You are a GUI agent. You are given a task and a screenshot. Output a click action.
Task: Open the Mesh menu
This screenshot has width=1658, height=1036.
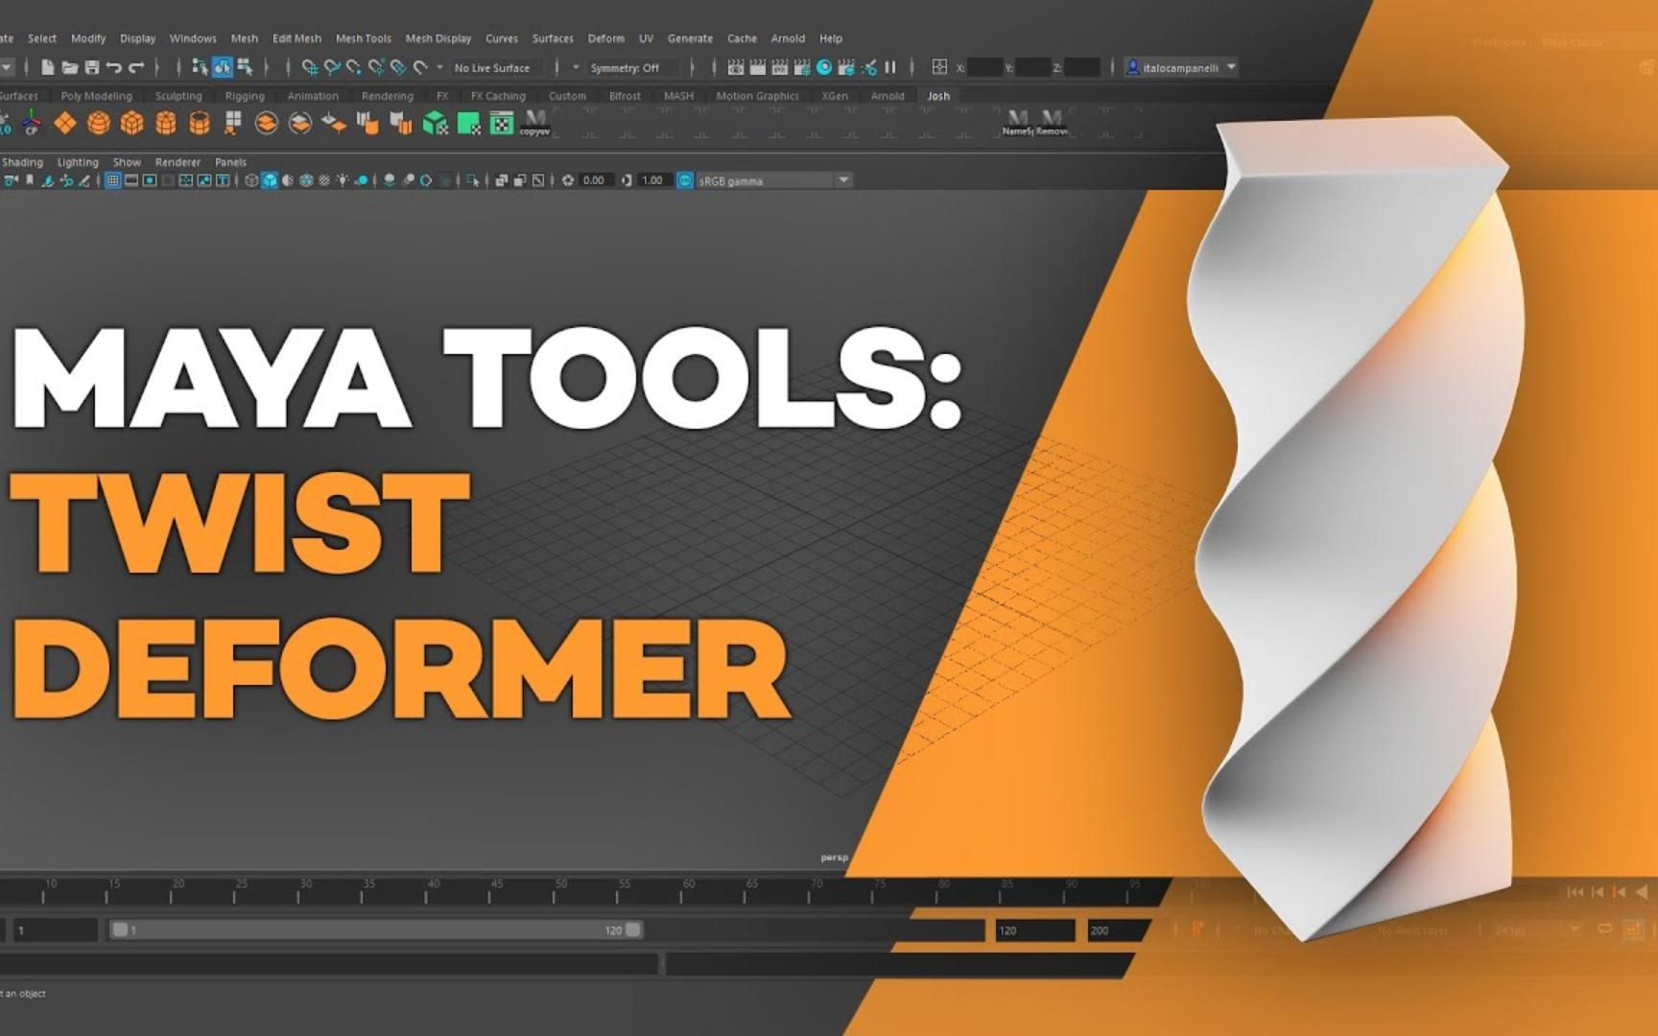(x=245, y=38)
